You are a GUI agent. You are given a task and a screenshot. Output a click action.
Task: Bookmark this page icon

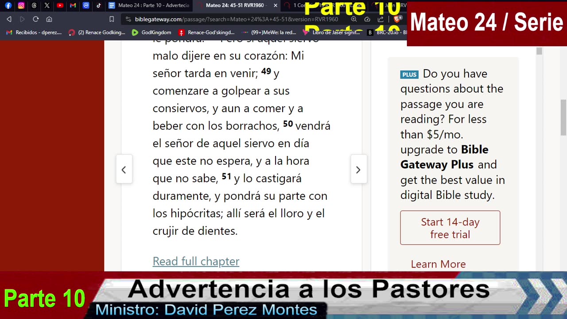point(112,19)
